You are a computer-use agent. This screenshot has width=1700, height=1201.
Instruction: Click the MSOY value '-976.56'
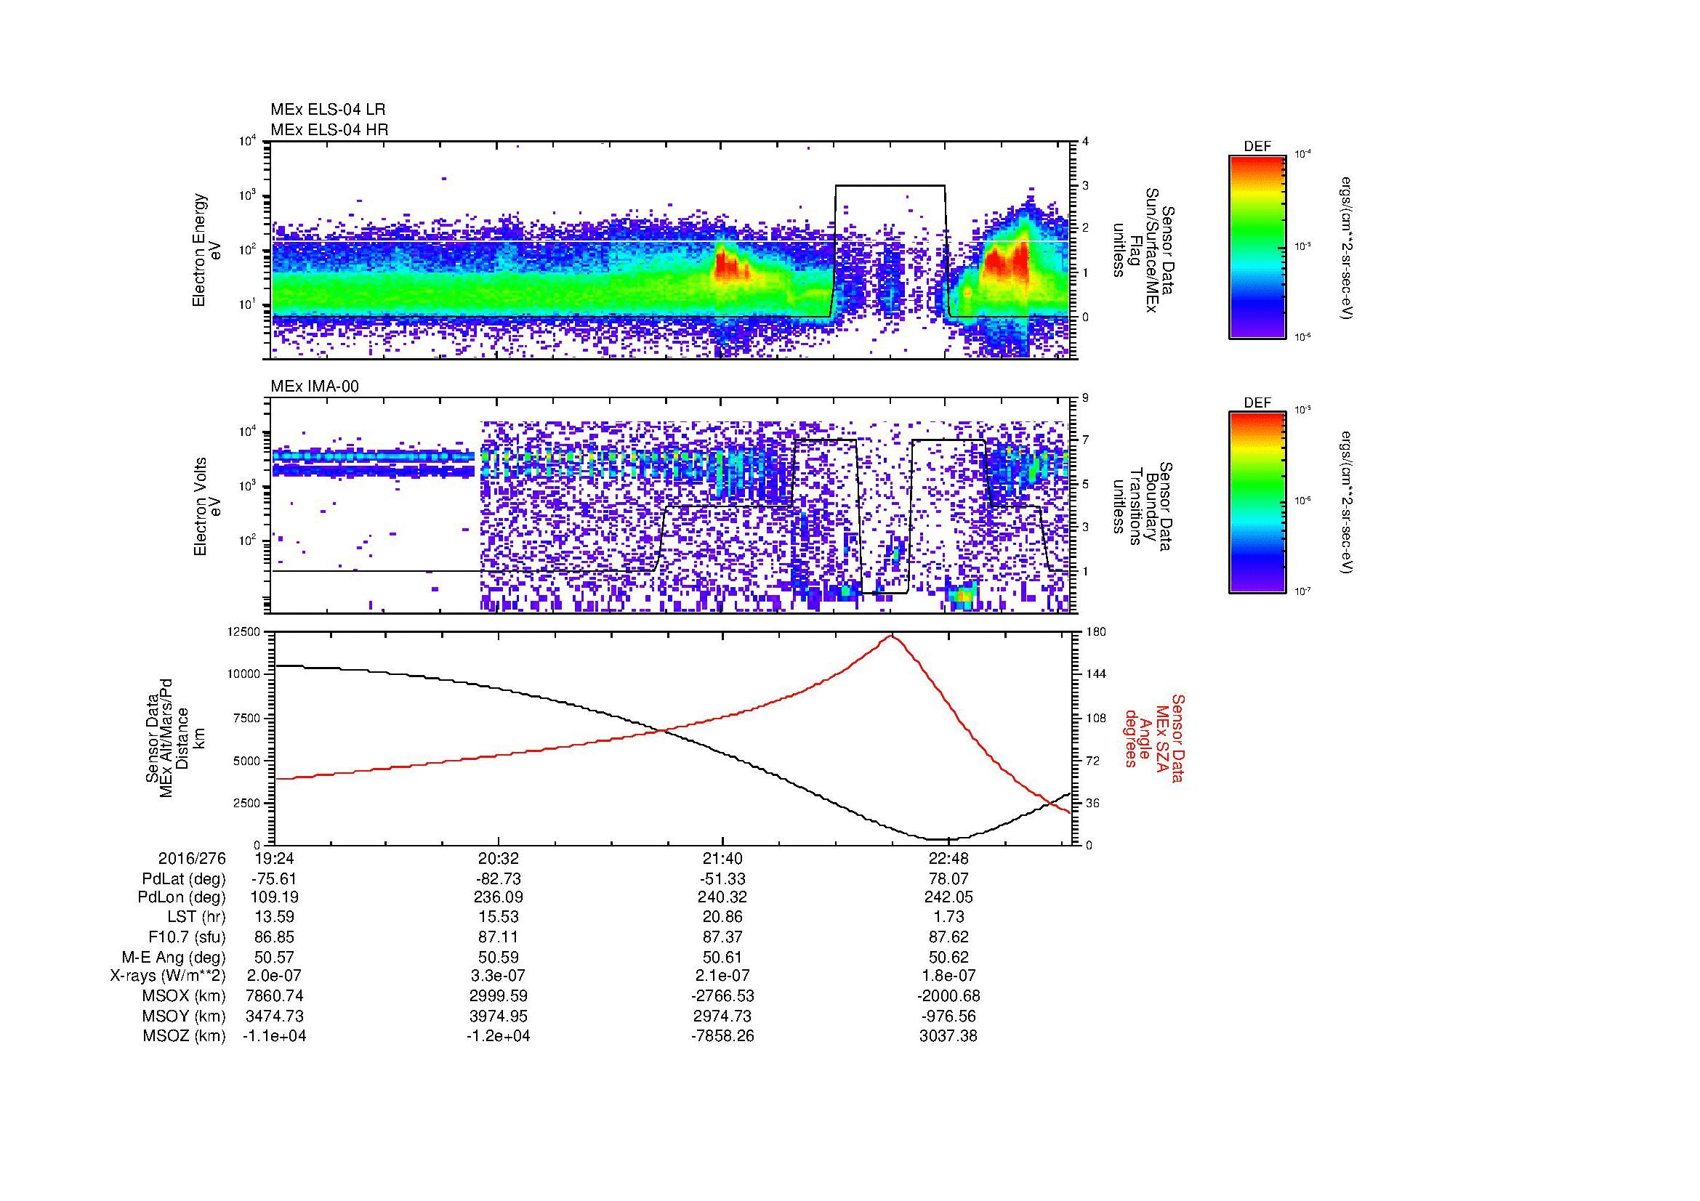click(x=948, y=1016)
